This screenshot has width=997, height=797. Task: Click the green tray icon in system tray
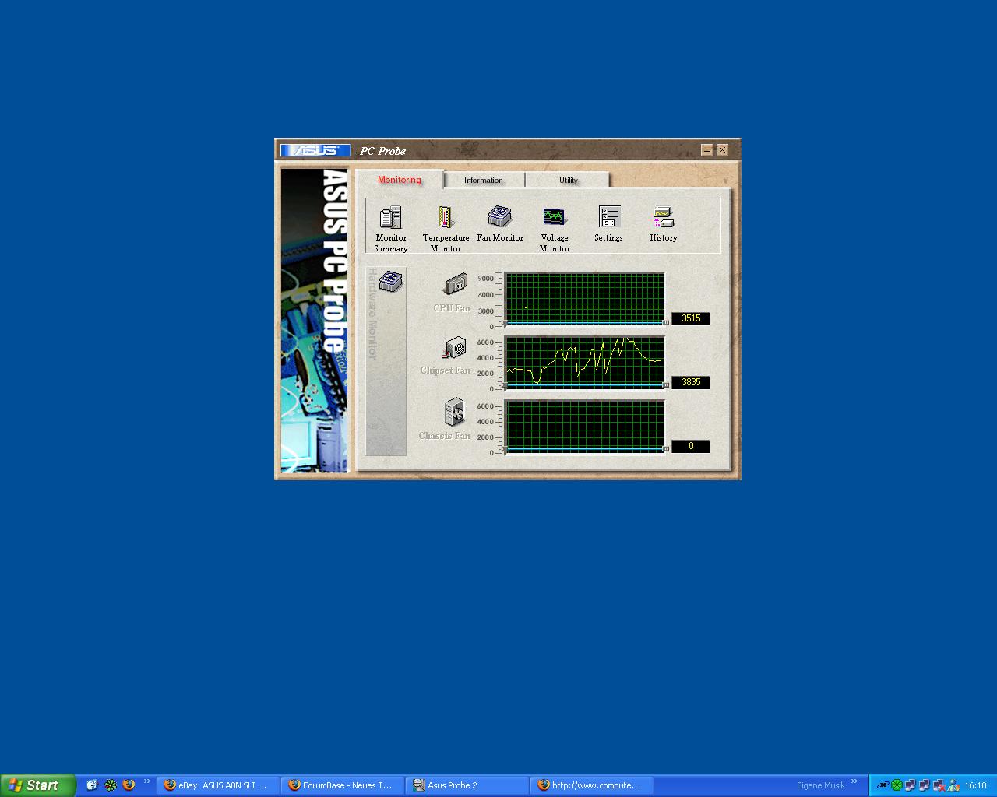[897, 785]
